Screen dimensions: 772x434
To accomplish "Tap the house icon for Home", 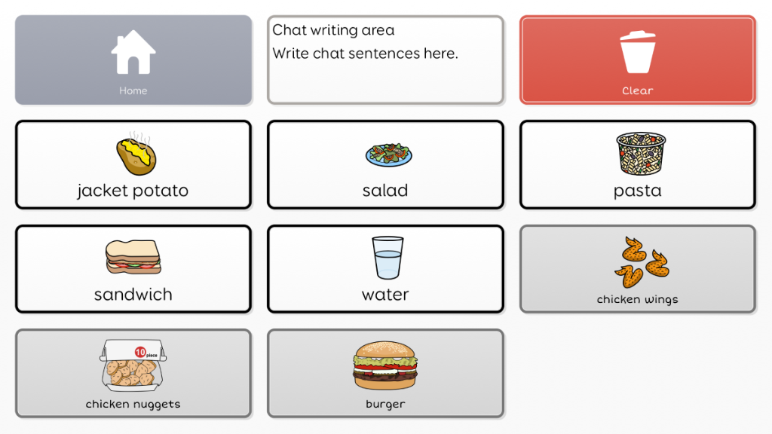I will point(133,52).
